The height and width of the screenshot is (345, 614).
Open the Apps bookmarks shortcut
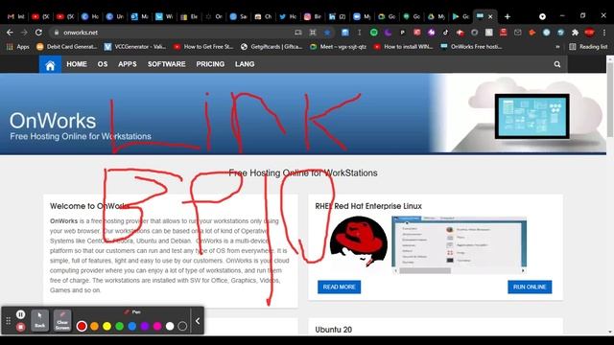point(18,47)
